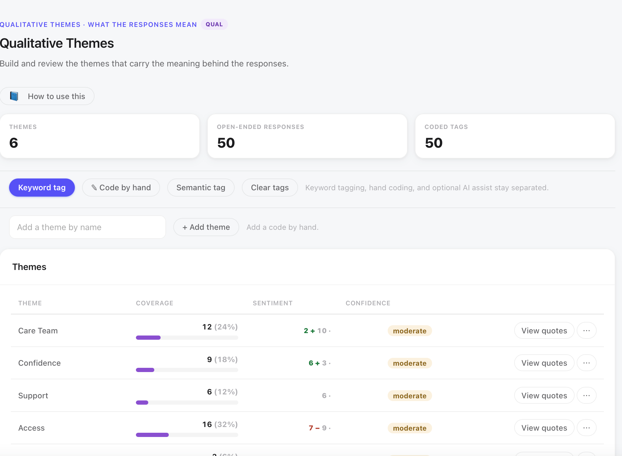The width and height of the screenshot is (622, 456).
Task: Click the 9 (18%) coverage value
Action: coord(223,359)
